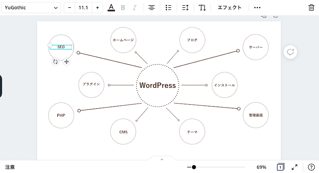Open the 注意 notes panel
This screenshot has height=173, width=319.
point(10,167)
